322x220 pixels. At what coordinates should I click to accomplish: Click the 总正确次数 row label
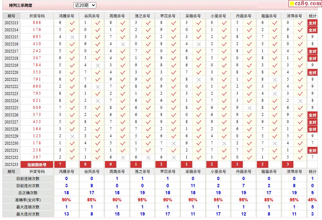(x=28, y=193)
